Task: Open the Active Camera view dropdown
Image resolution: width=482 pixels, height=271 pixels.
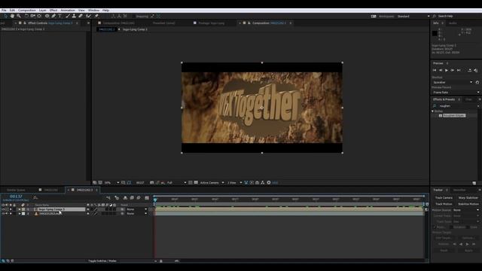Action: (212, 182)
